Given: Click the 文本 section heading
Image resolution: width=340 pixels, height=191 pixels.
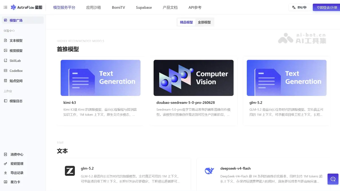Looking at the screenshot, I should (62, 151).
